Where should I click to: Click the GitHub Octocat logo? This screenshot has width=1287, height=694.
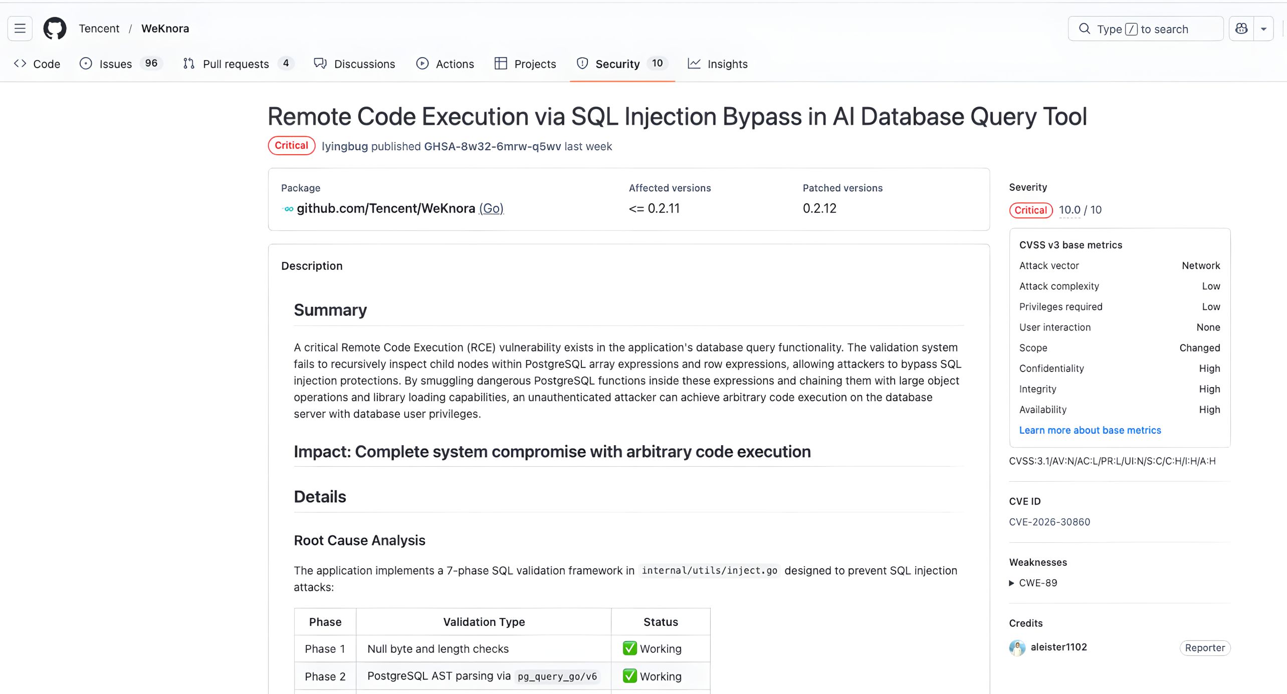pyautogui.click(x=55, y=29)
